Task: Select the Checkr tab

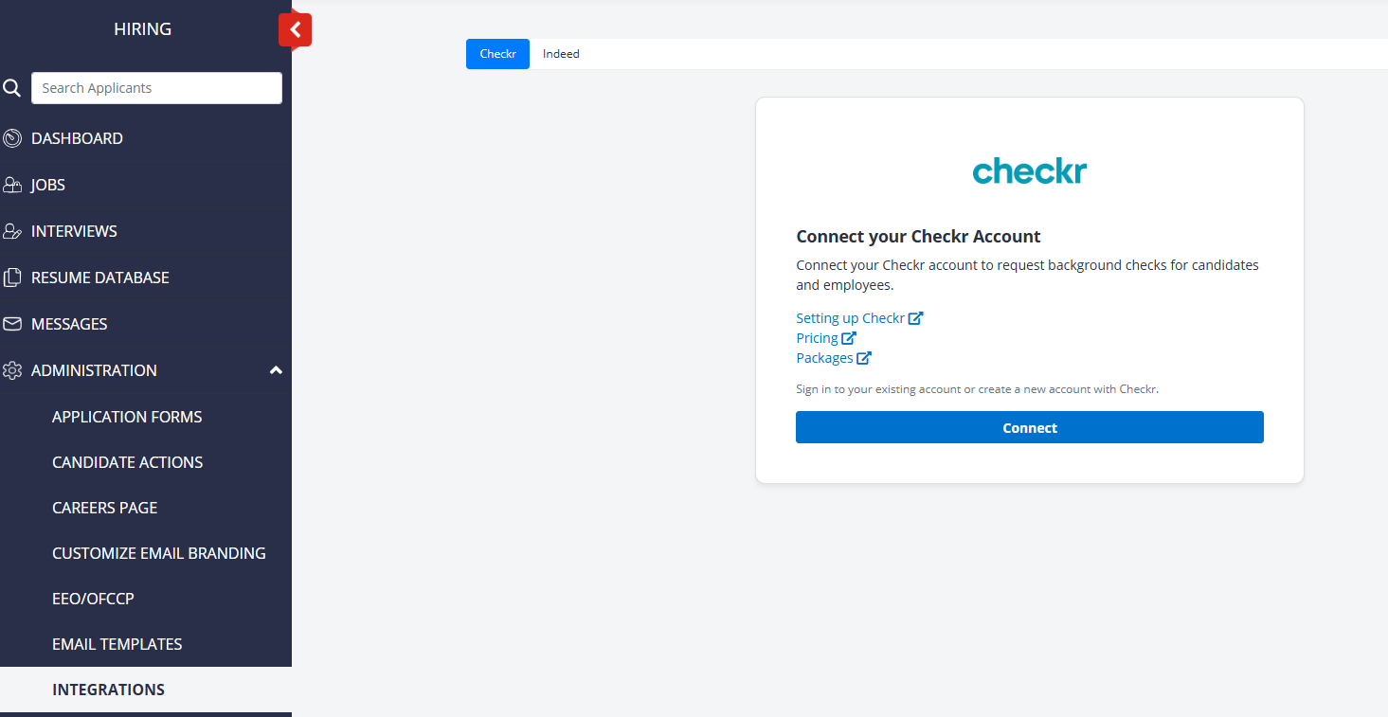Action: (x=497, y=54)
